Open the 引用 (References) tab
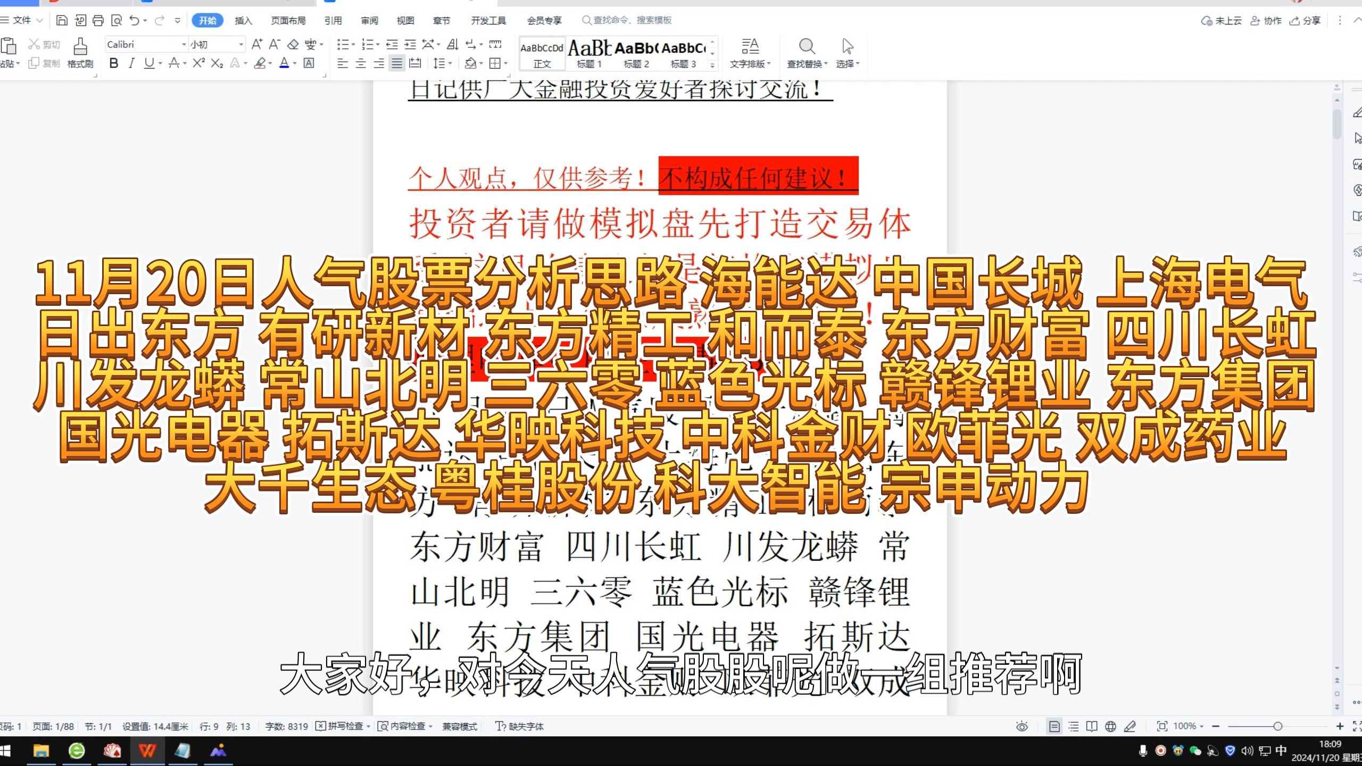The width and height of the screenshot is (1362, 766). pos(333,20)
